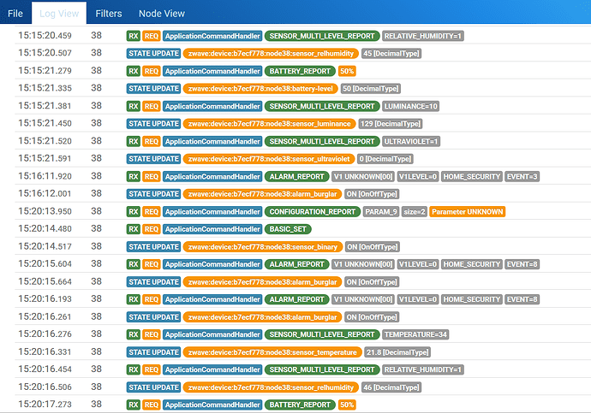Switch to the Filters tab

(x=109, y=14)
